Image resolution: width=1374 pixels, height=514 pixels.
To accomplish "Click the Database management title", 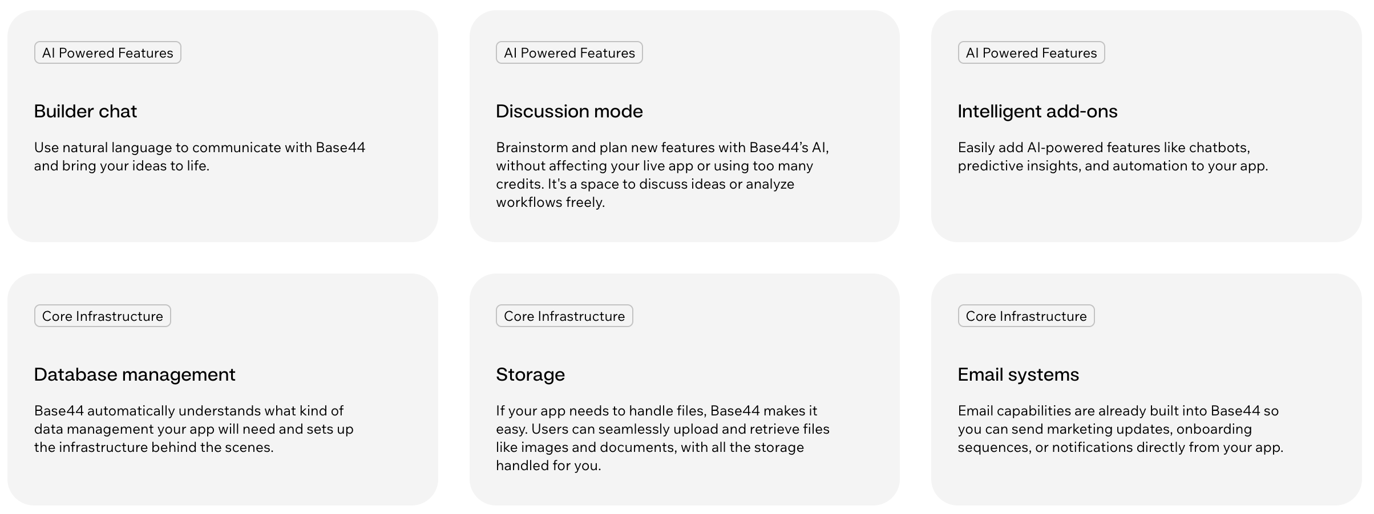I will (x=135, y=374).
